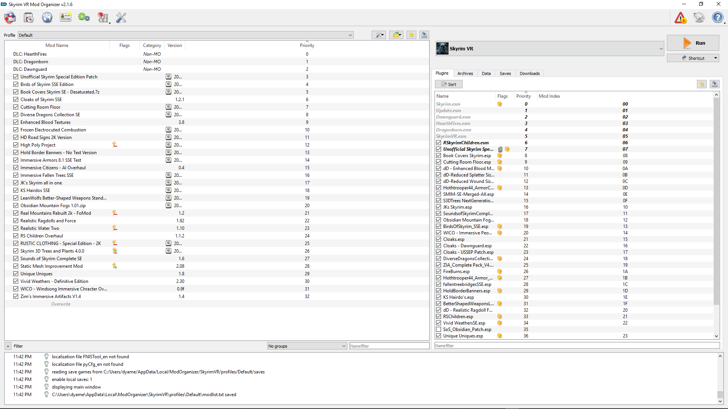The height and width of the screenshot is (409, 728).
Task: Expand the Filter panel arrow
Action: (8, 346)
